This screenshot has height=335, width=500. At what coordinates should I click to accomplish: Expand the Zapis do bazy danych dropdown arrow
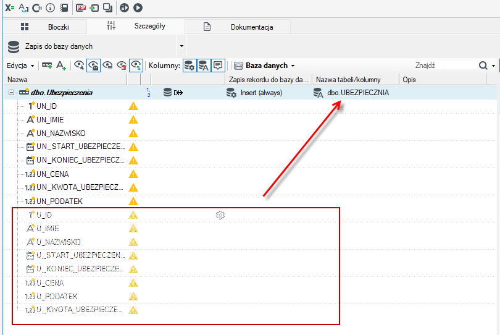[x=181, y=46]
